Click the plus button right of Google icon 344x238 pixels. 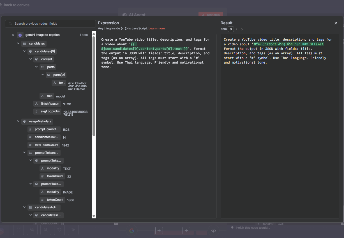click(x=159, y=230)
